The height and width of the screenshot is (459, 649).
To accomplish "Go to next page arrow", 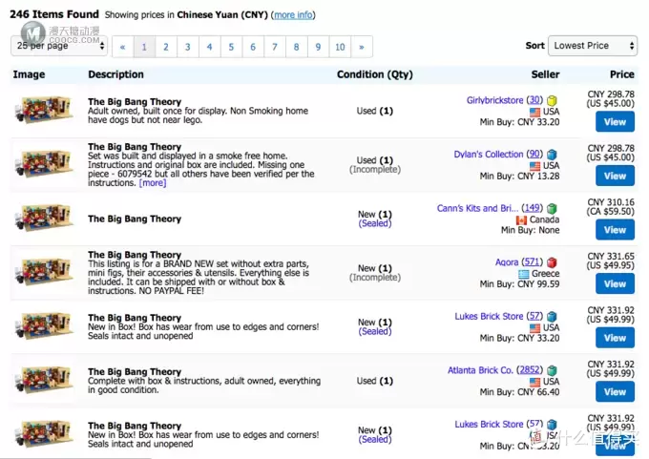I will click(x=362, y=47).
